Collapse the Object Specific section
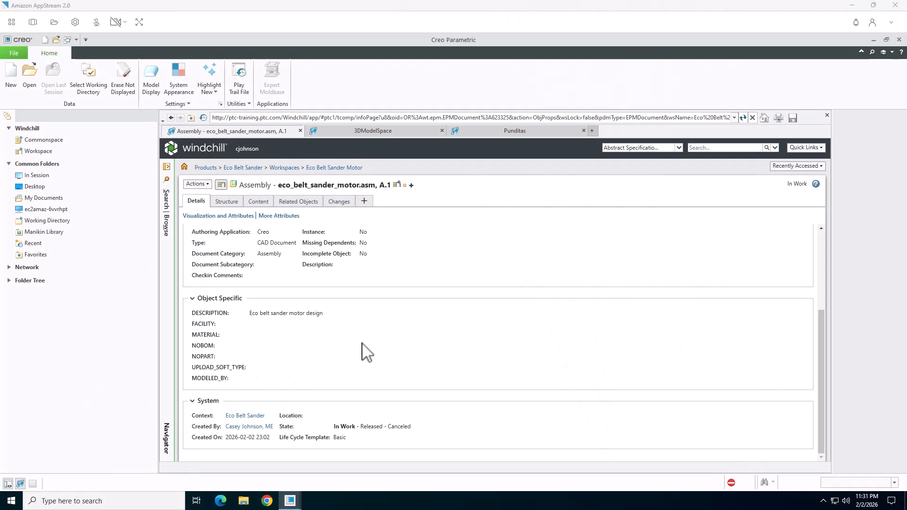 click(x=192, y=298)
